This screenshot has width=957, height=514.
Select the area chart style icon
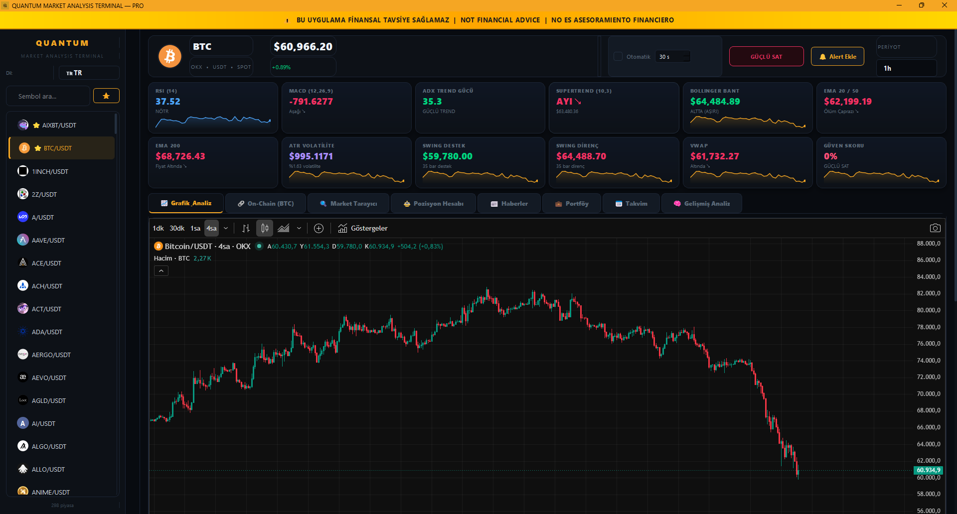284,228
